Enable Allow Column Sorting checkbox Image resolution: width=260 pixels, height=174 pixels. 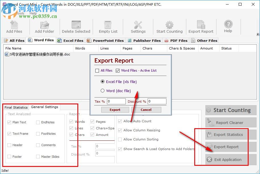(x=120, y=139)
